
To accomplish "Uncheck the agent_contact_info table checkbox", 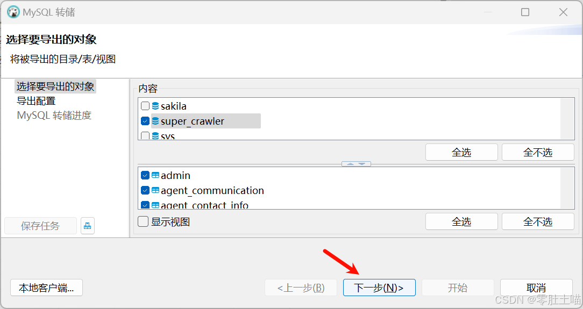I will coord(145,205).
